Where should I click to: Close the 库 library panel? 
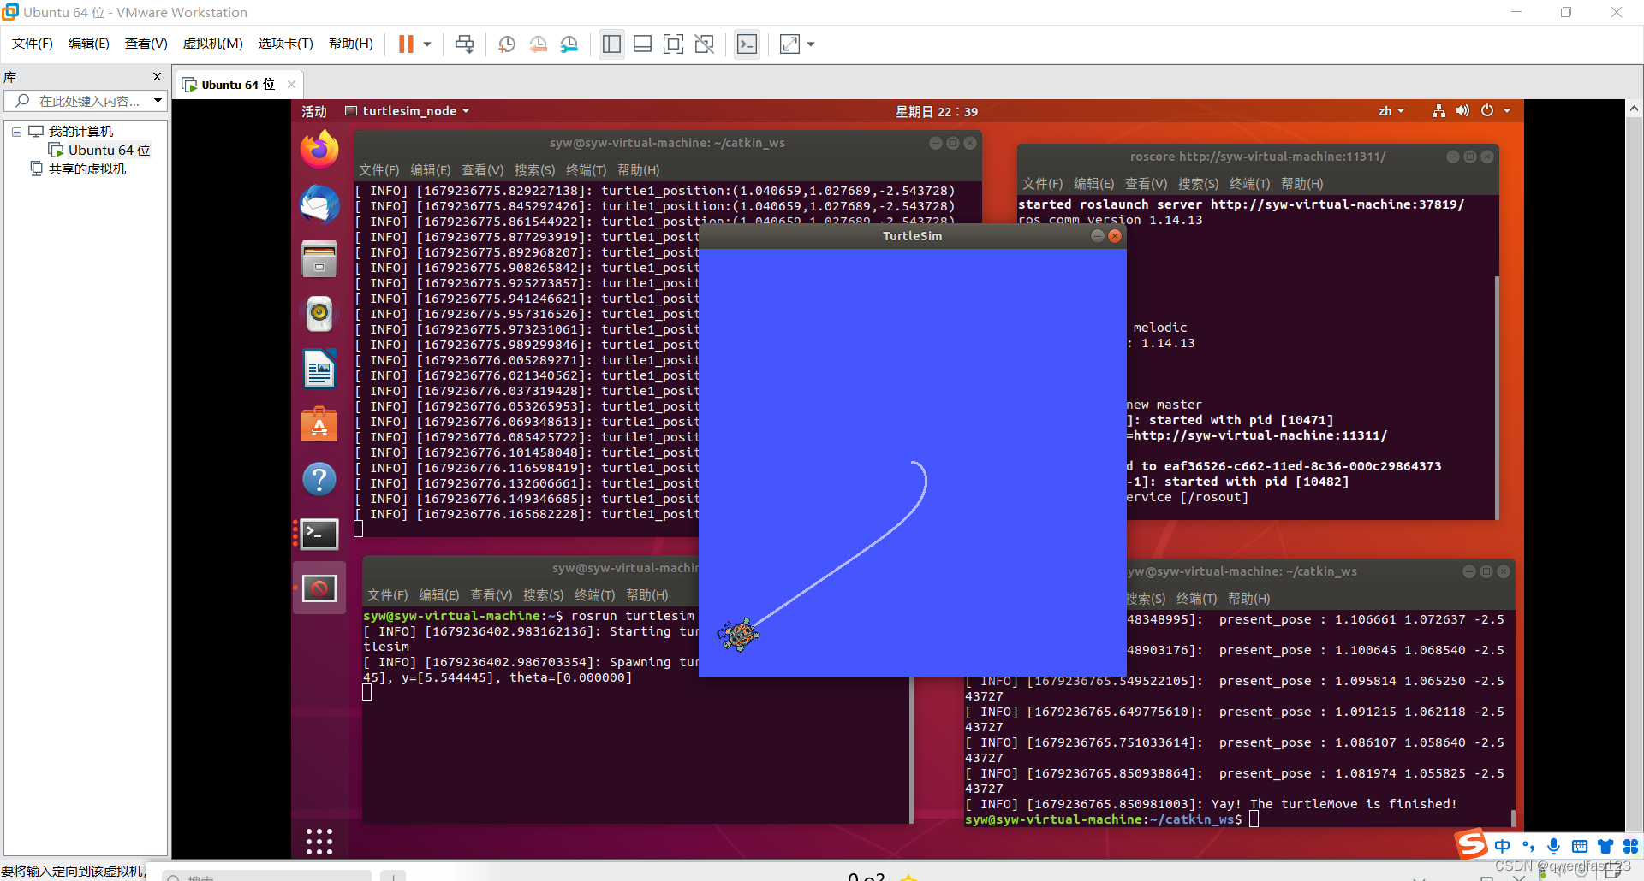coord(157,77)
